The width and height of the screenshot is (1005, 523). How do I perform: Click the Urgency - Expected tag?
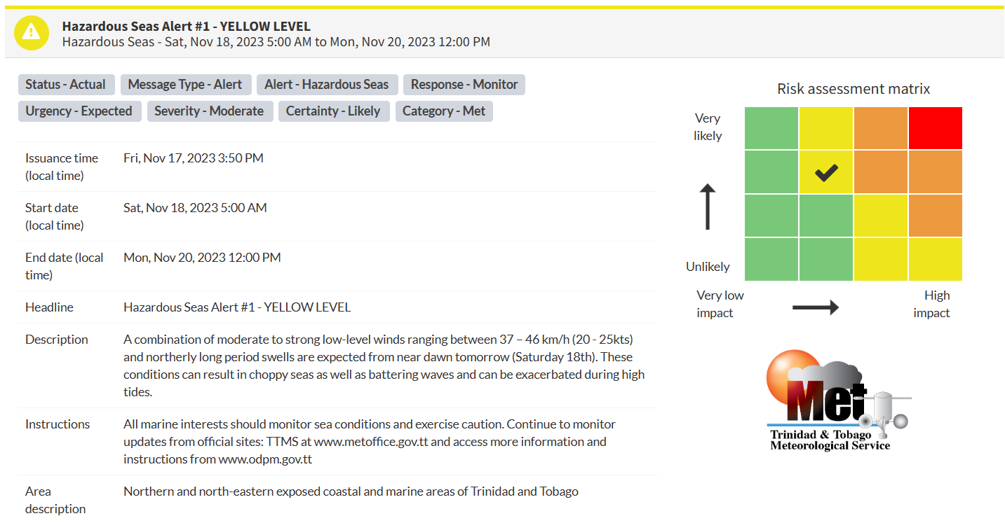(79, 111)
